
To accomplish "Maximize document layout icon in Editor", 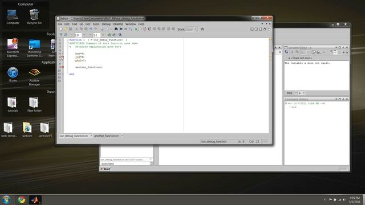I will point(269,29).
